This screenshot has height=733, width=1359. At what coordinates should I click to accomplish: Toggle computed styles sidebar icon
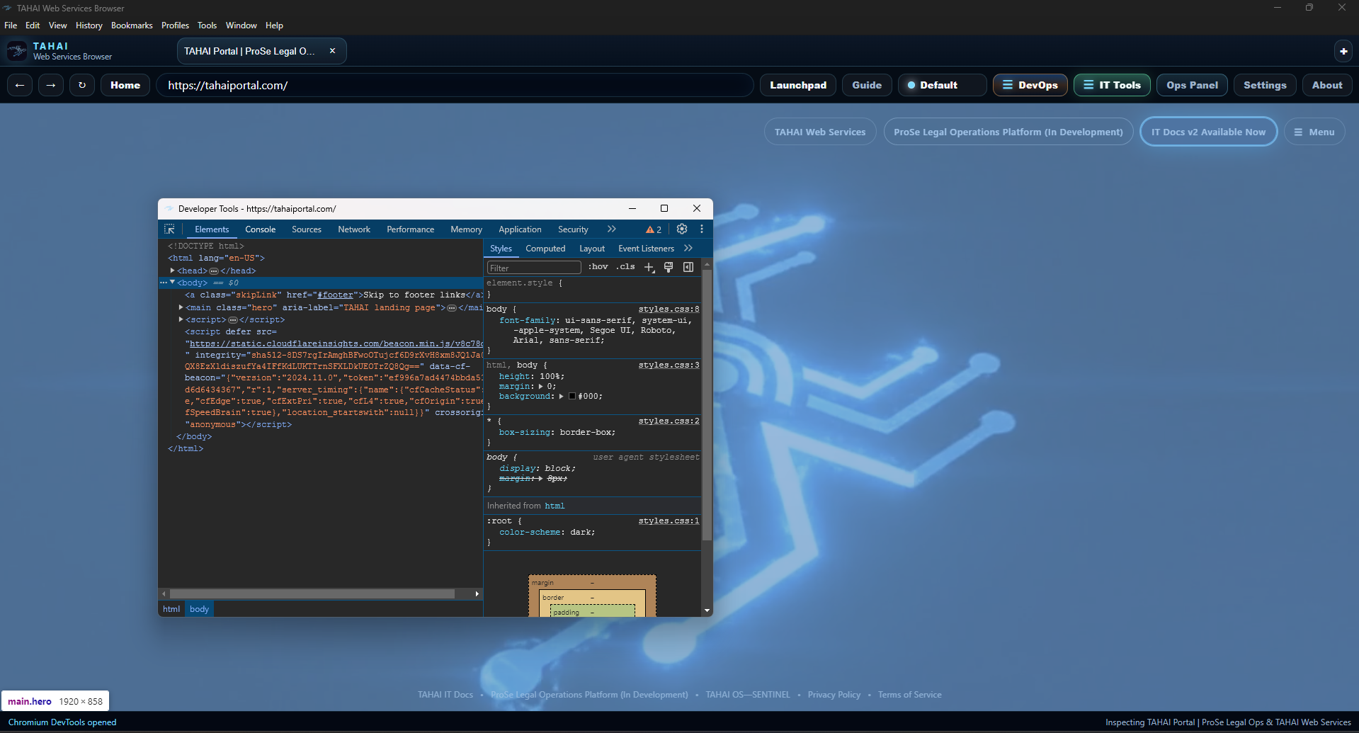pyautogui.click(x=688, y=267)
